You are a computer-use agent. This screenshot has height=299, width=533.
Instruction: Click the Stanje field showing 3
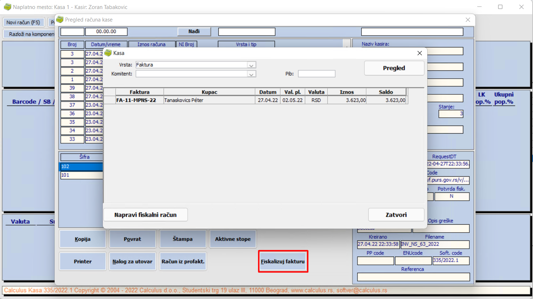pos(451,114)
